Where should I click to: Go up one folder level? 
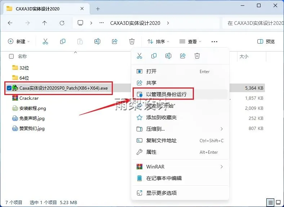click(45, 23)
